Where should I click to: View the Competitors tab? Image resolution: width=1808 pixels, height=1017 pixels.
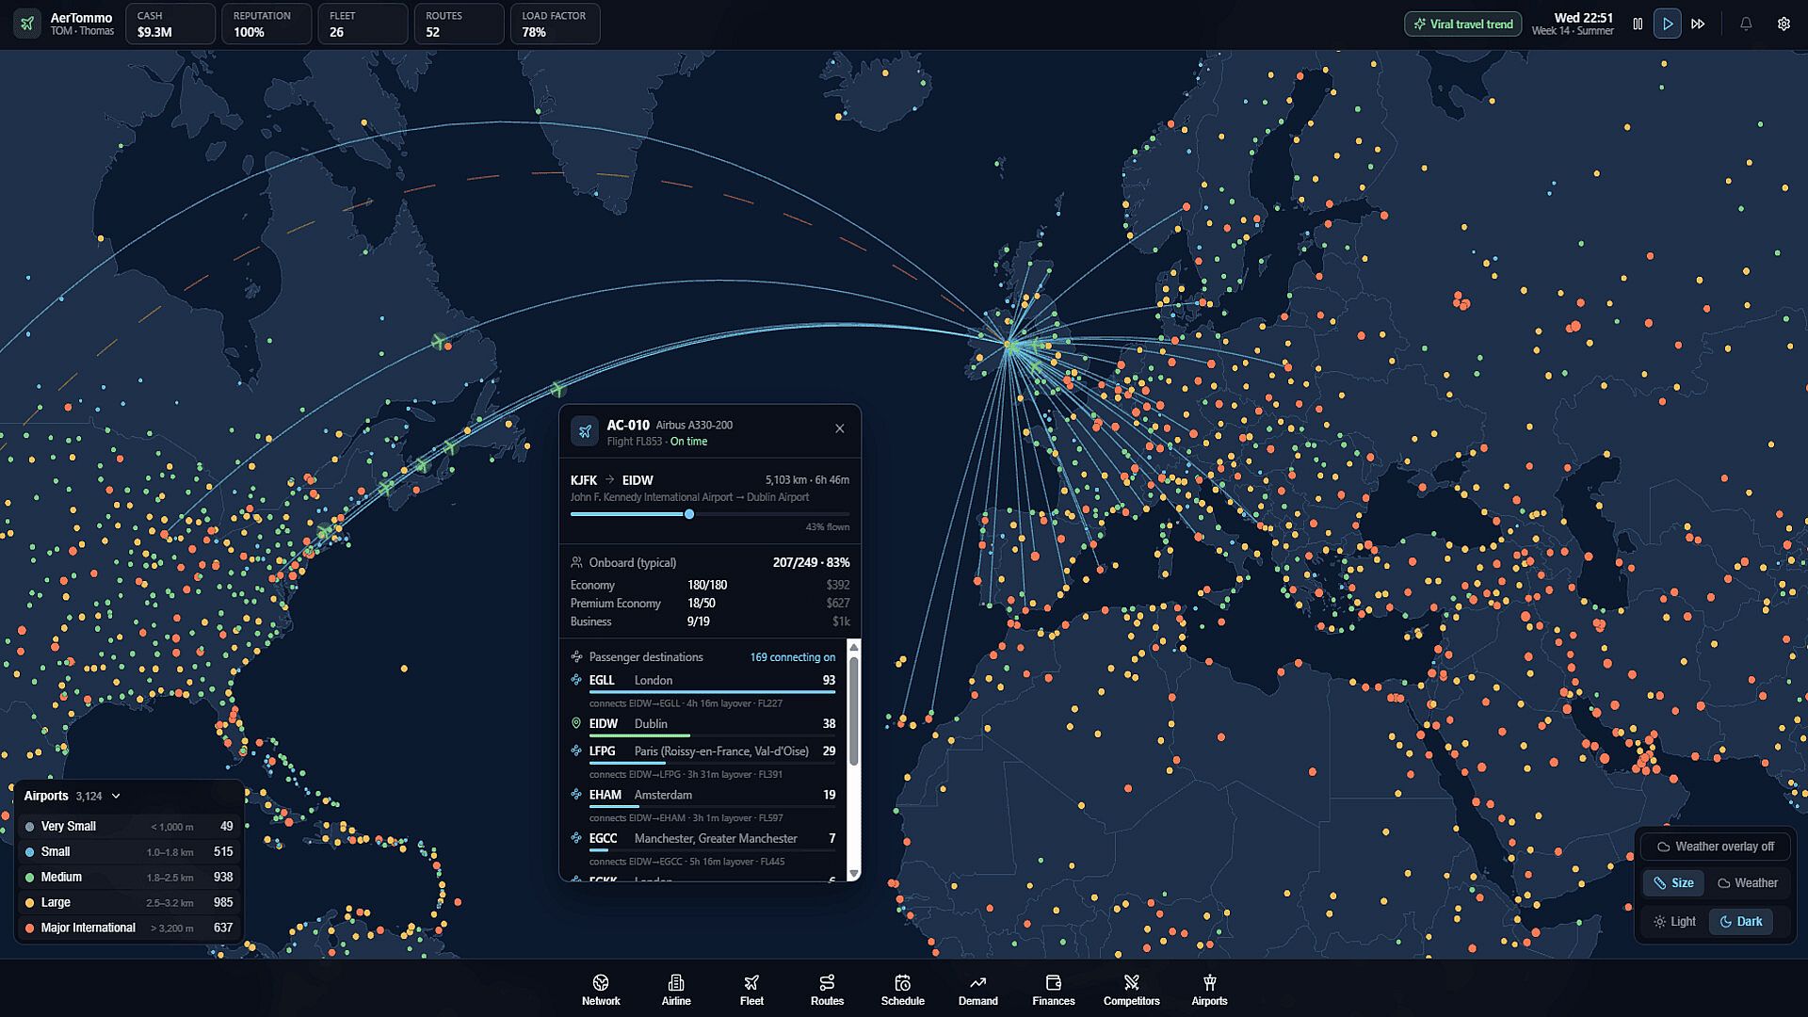[1131, 990]
